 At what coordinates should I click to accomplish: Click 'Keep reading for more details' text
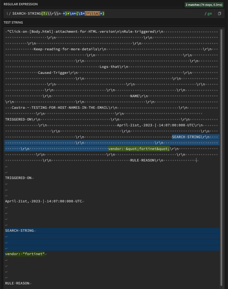pyautogui.click(x=65, y=49)
